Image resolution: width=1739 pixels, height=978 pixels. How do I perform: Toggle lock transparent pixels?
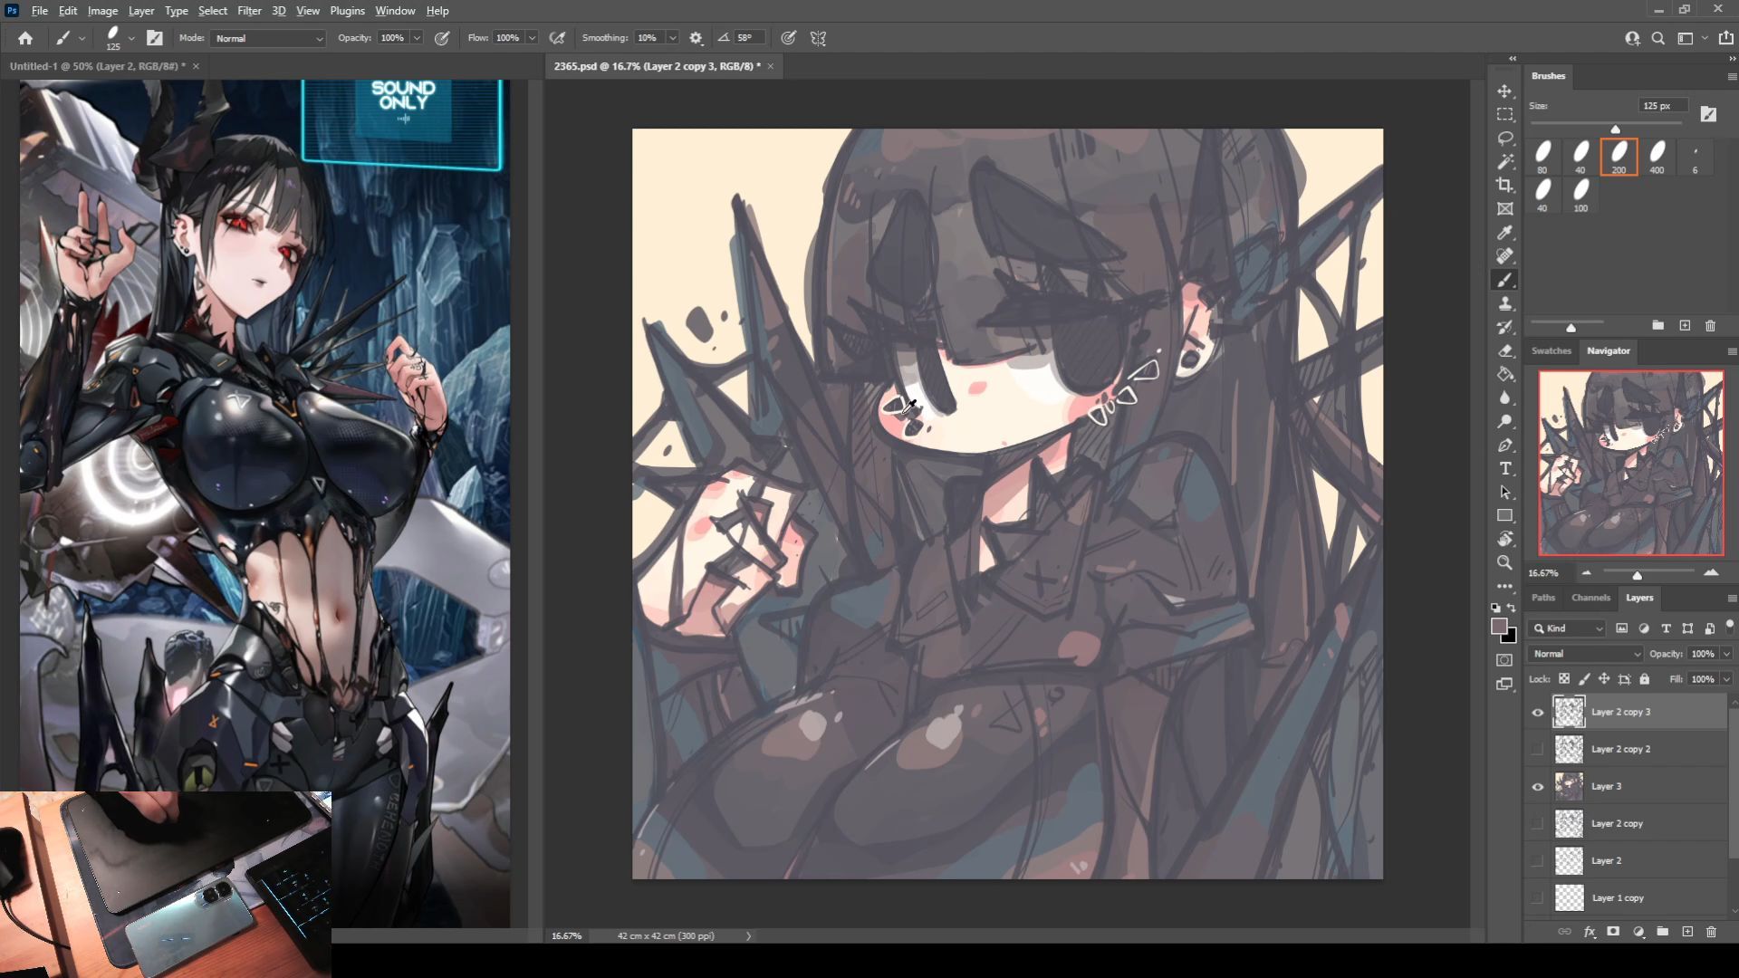(x=1564, y=679)
